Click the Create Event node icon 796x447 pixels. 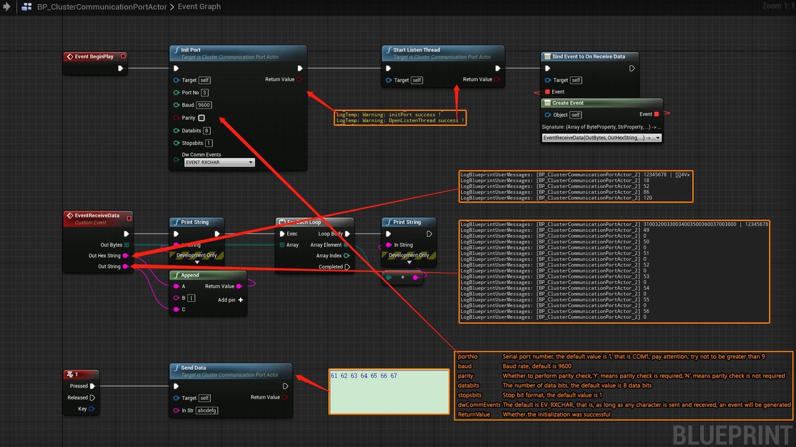pos(547,103)
